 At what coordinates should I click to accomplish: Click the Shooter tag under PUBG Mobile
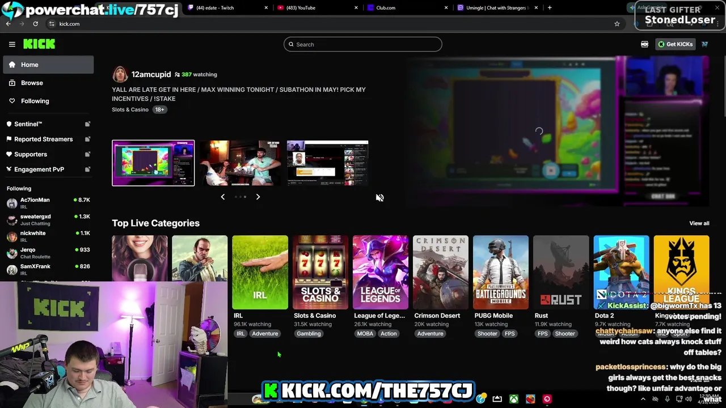[x=487, y=334]
